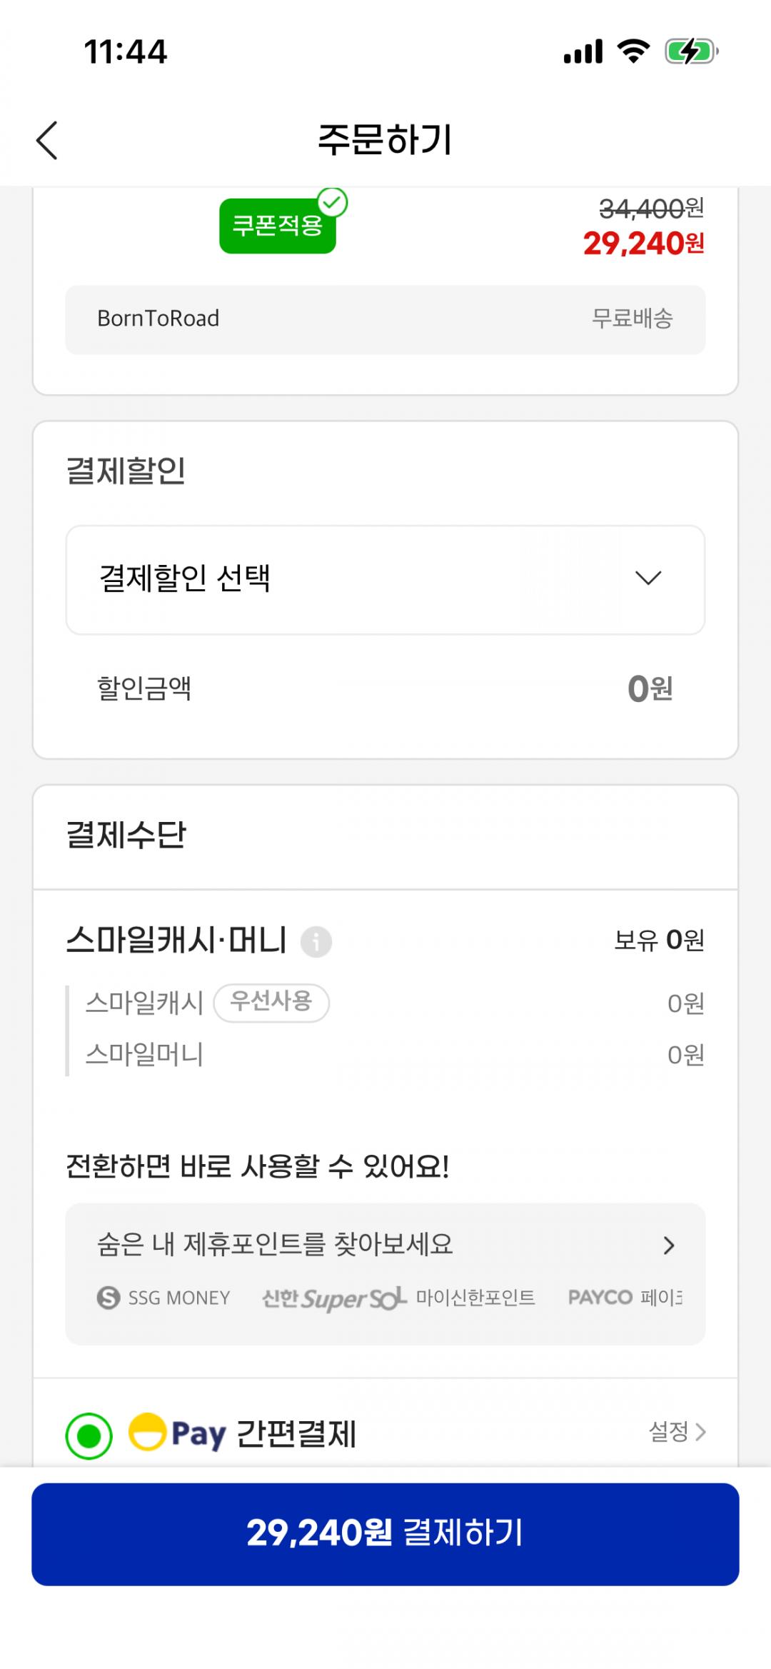Tap the Shinhan SuperSOL logo
771x1669 pixels.
pyautogui.click(x=334, y=1298)
